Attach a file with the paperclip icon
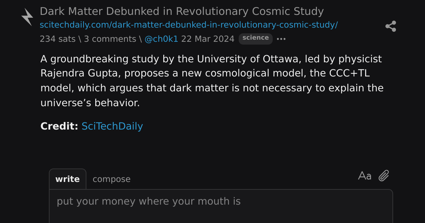This screenshot has width=425, height=223. click(384, 176)
